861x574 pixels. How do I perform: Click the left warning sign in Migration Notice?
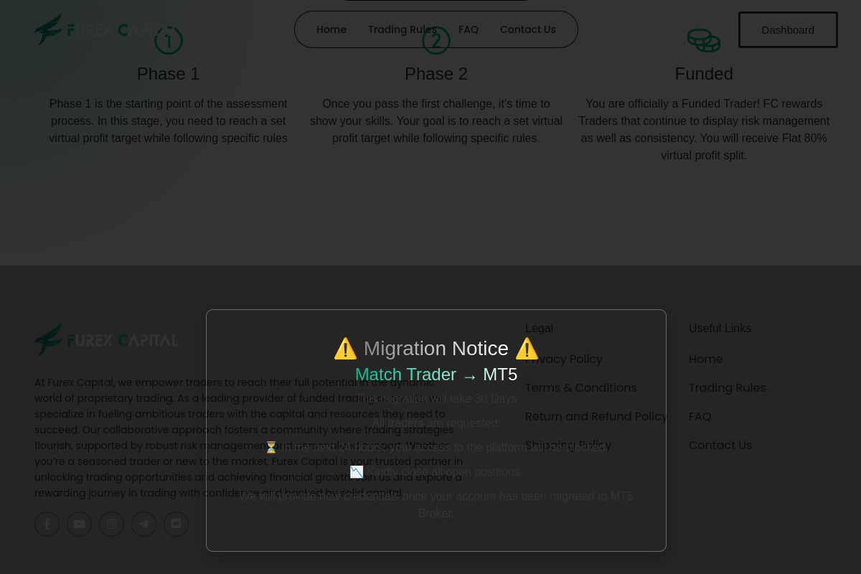[x=345, y=349]
